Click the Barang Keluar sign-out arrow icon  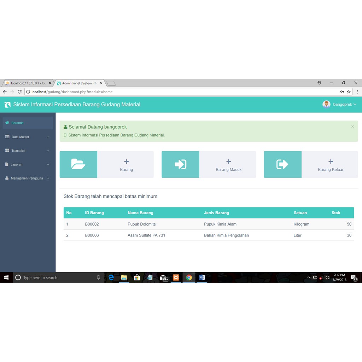click(282, 164)
